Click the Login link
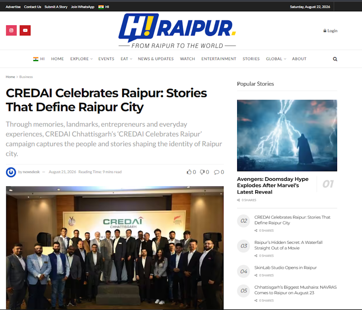Viewport: 362px width, 310px height. click(332, 30)
